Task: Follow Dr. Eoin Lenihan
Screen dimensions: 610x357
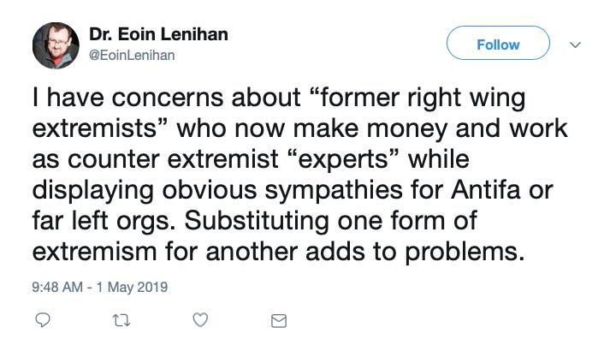Action: (x=498, y=43)
